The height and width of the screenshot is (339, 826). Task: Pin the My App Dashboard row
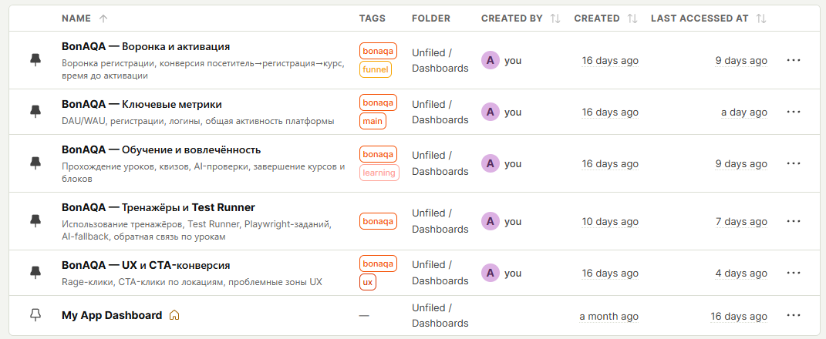pyautogui.click(x=35, y=315)
